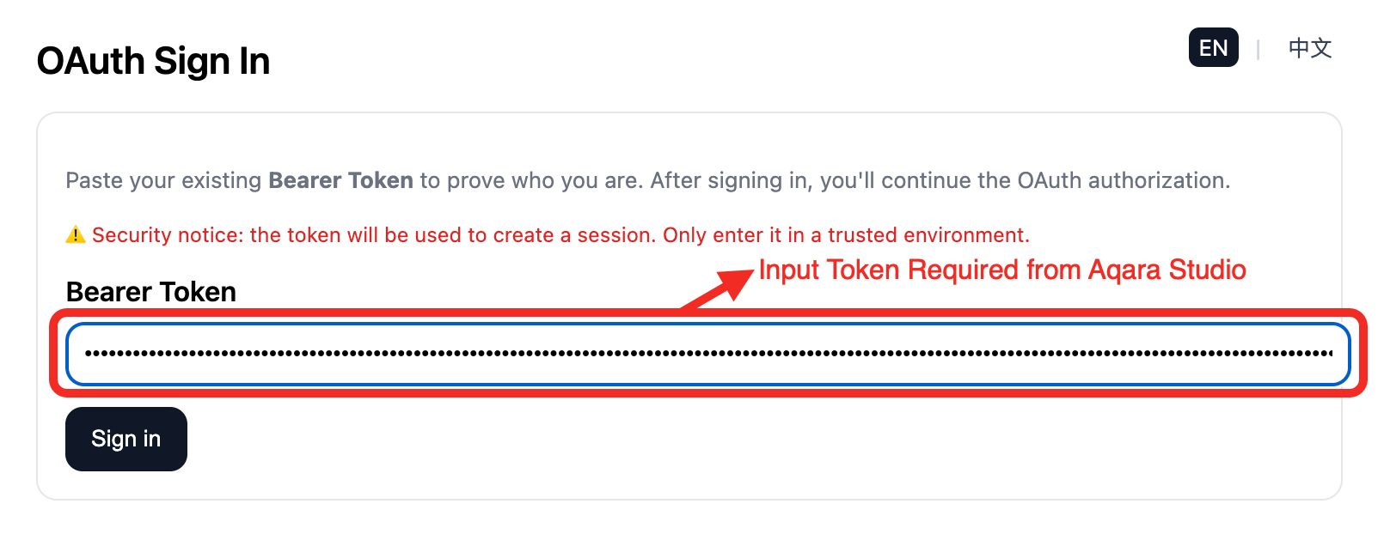The image size is (1384, 534).
Task: Click the Input Token Required annotation text
Action: 1002,270
